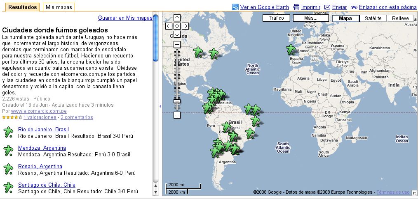Open the Resultados tab
Viewport: 418px width, 199px height.
[x=22, y=7]
